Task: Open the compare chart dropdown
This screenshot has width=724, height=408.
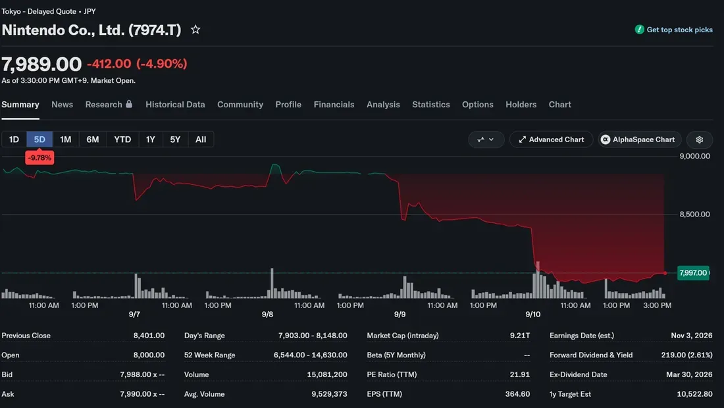Action: coord(486,140)
